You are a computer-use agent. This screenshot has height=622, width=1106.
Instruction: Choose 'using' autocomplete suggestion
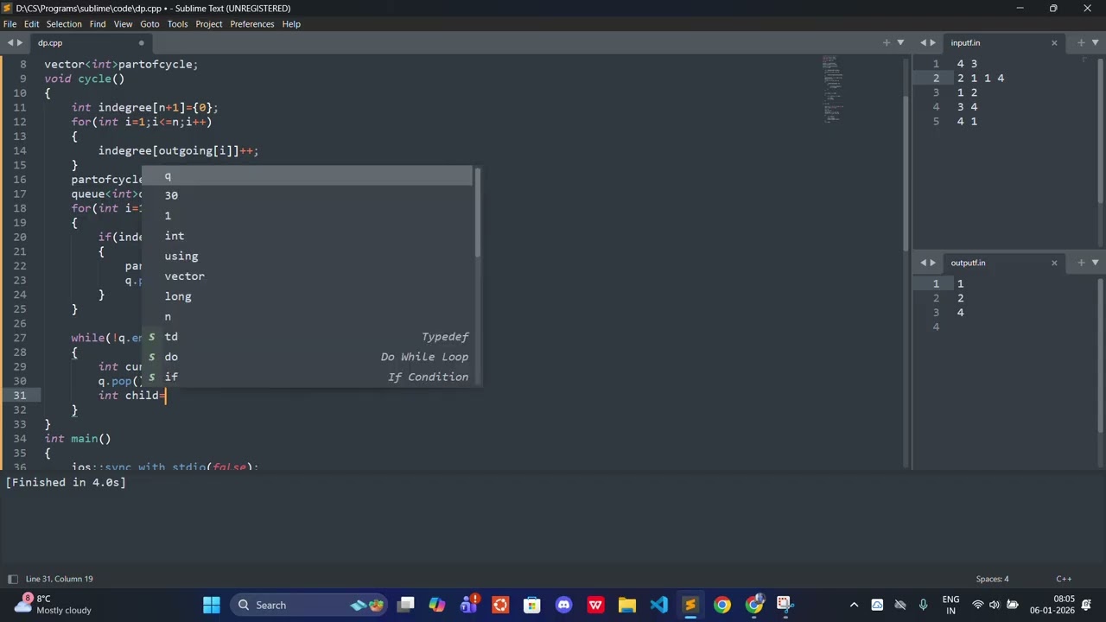tap(308, 256)
